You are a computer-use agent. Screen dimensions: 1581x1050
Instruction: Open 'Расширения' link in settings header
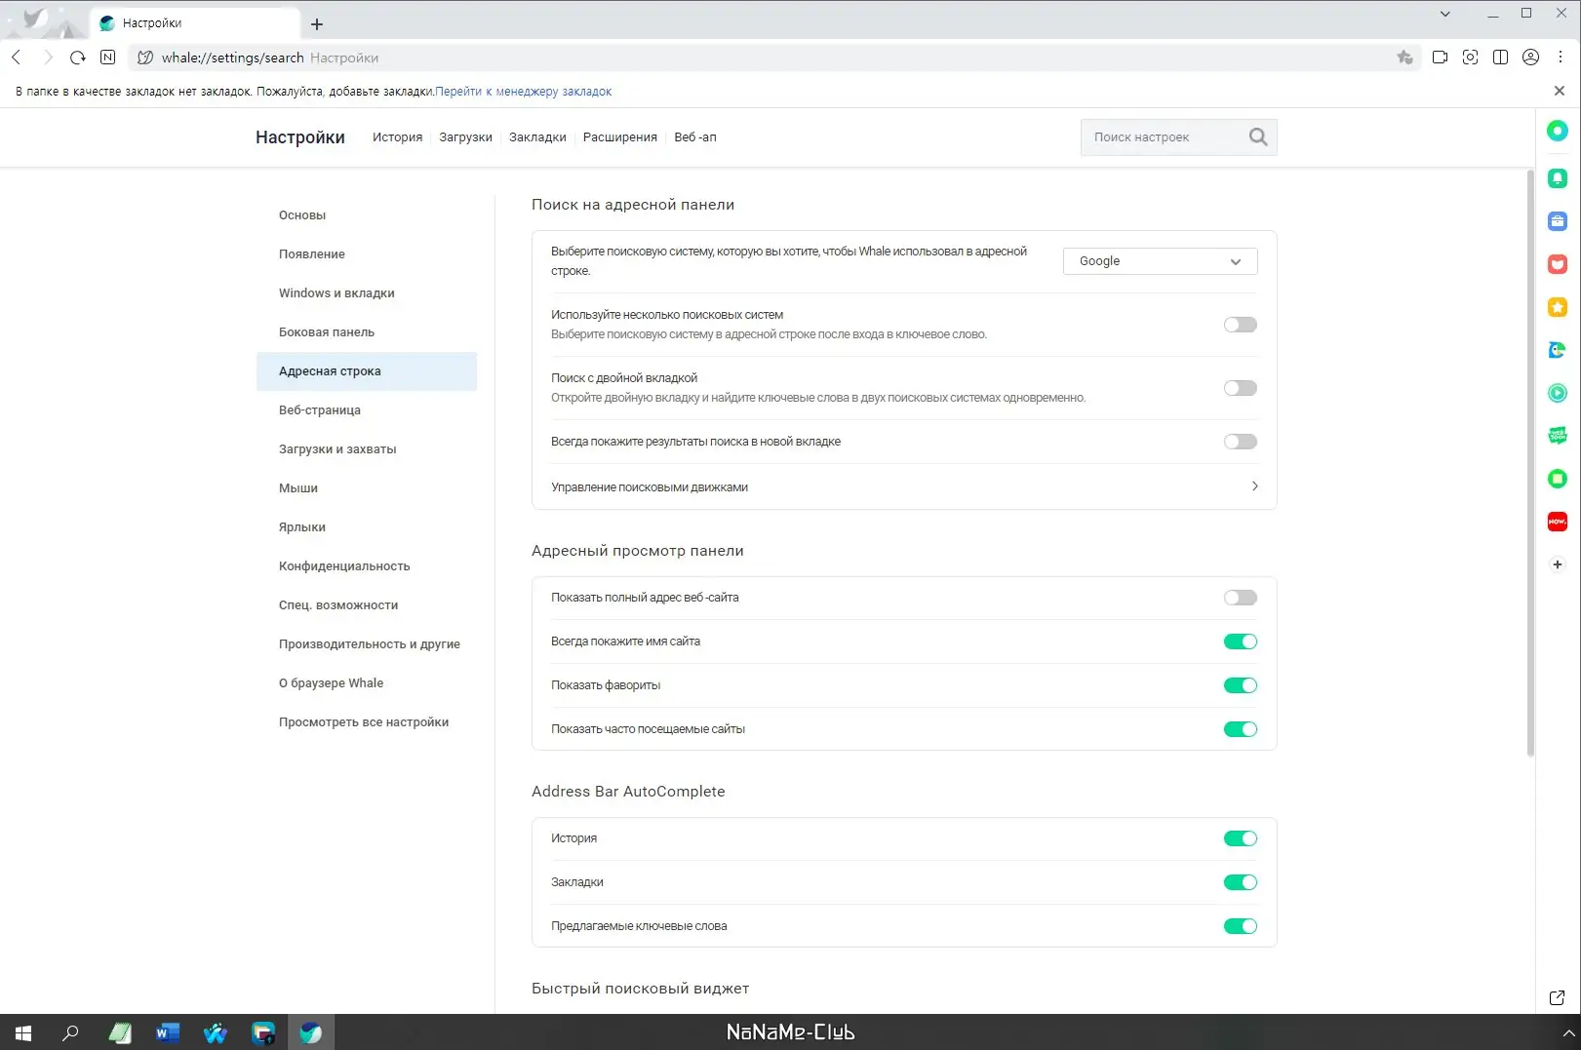pos(620,137)
